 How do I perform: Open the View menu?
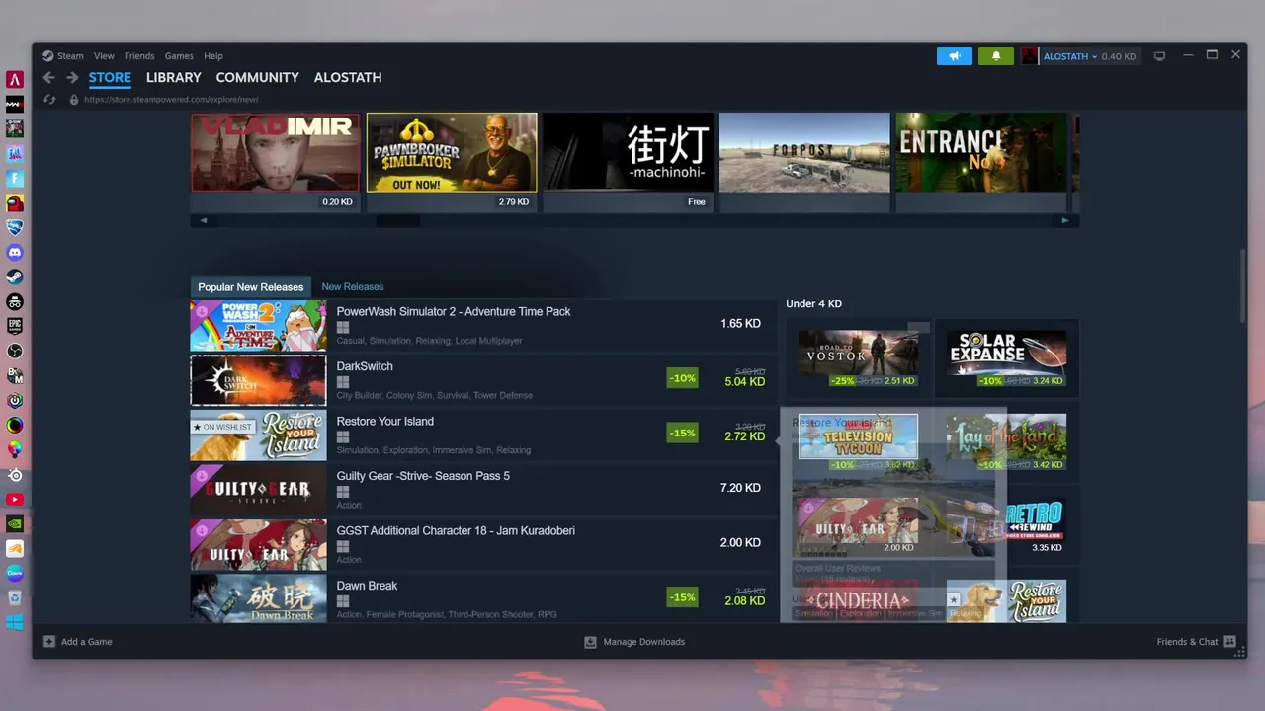point(104,56)
